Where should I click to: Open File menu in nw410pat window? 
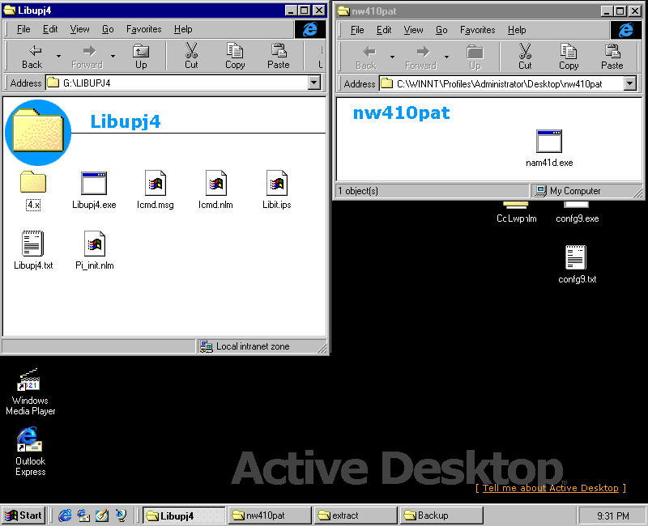click(x=357, y=30)
